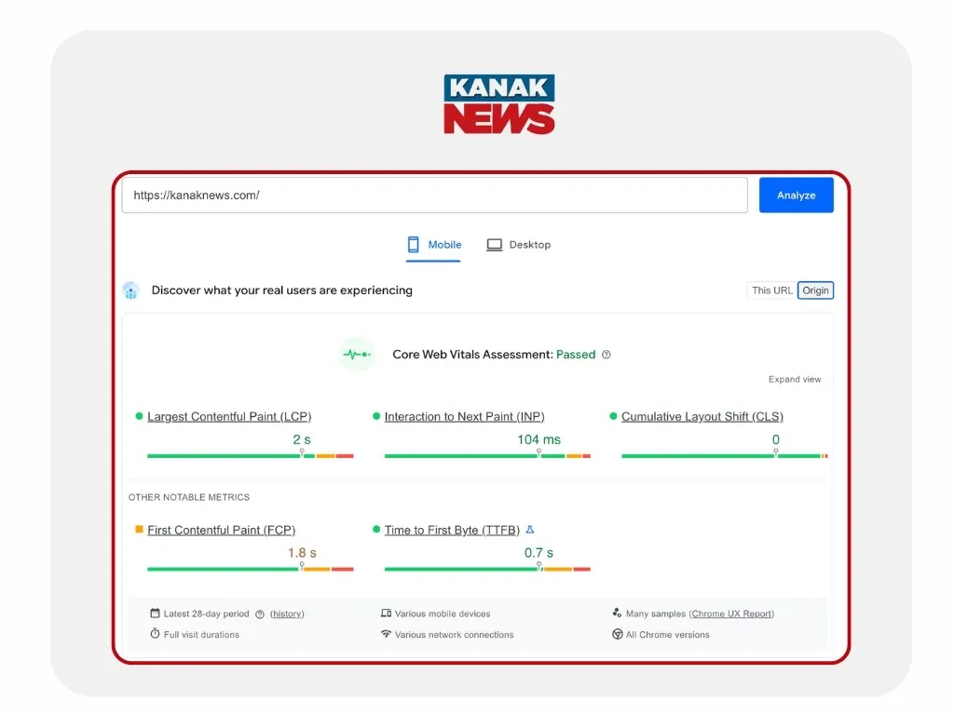The height and width of the screenshot is (715, 954).
Task: Open the history link
Action: pyautogui.click(x=287, y=614)
